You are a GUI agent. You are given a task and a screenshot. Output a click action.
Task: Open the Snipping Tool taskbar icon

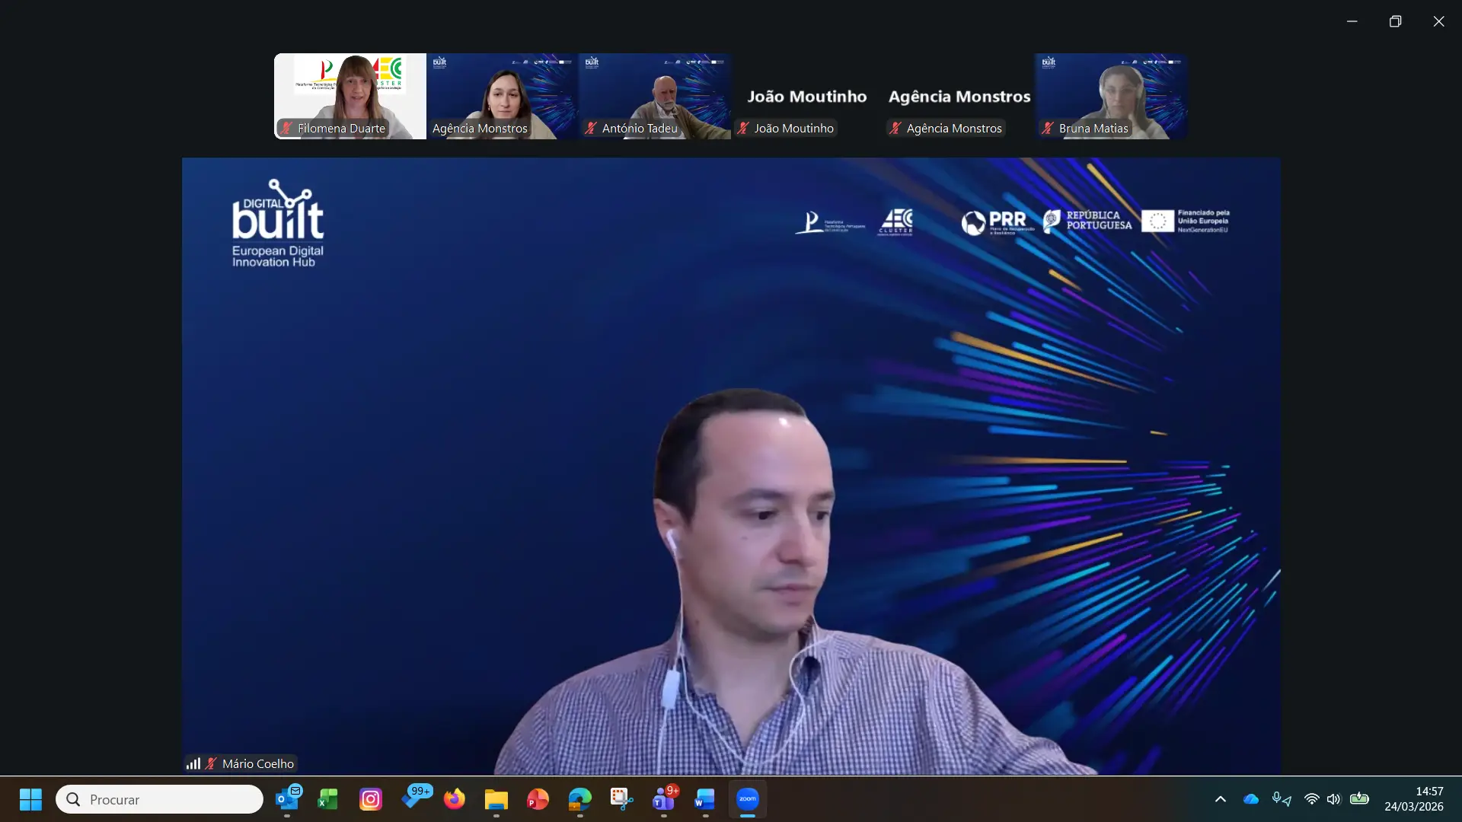(621, 799)
